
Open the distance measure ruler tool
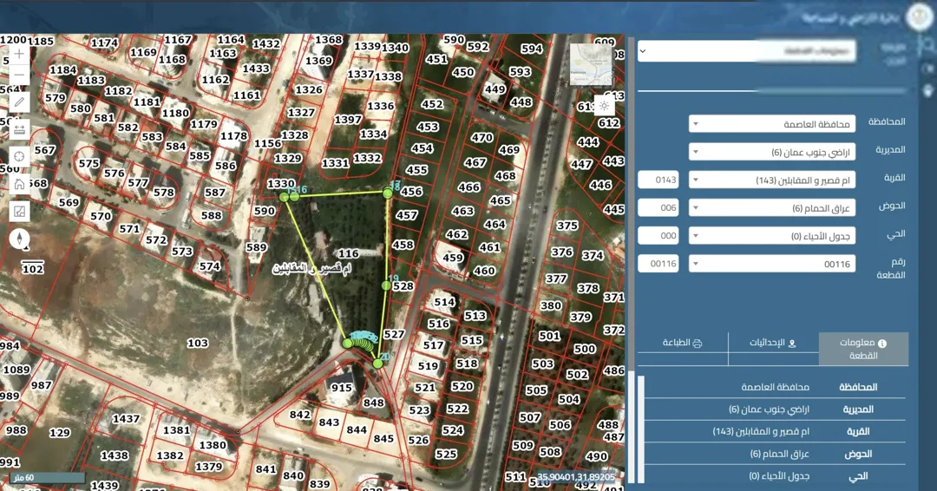click(19, 129)
